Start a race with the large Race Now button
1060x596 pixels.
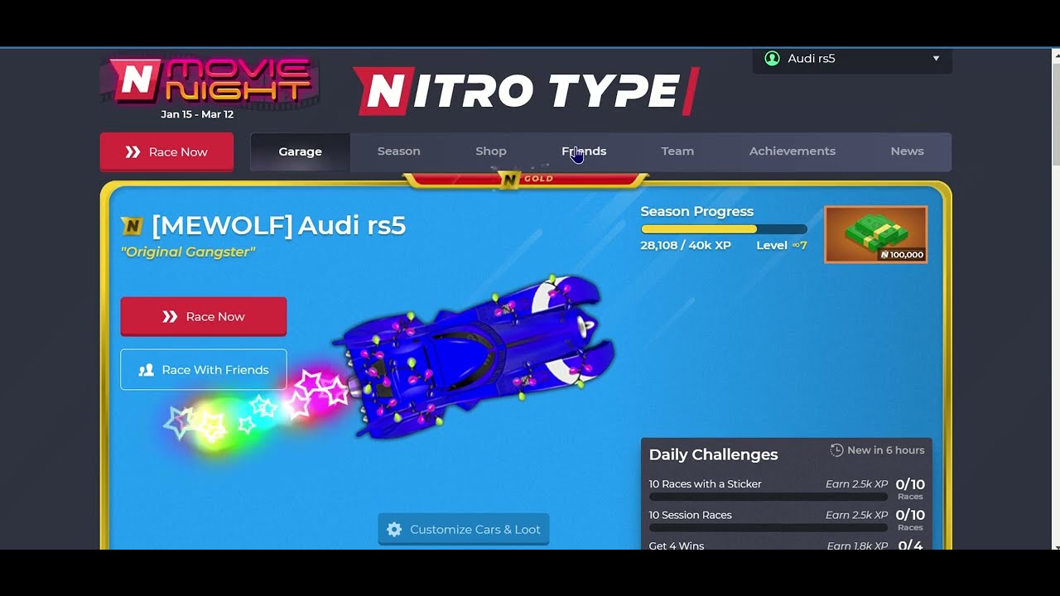[x=204, y=317]
